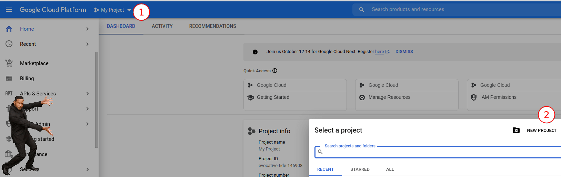Click the Recent clock icon
Viewport: 561px width, 177px height.
[x=9, y=44]
